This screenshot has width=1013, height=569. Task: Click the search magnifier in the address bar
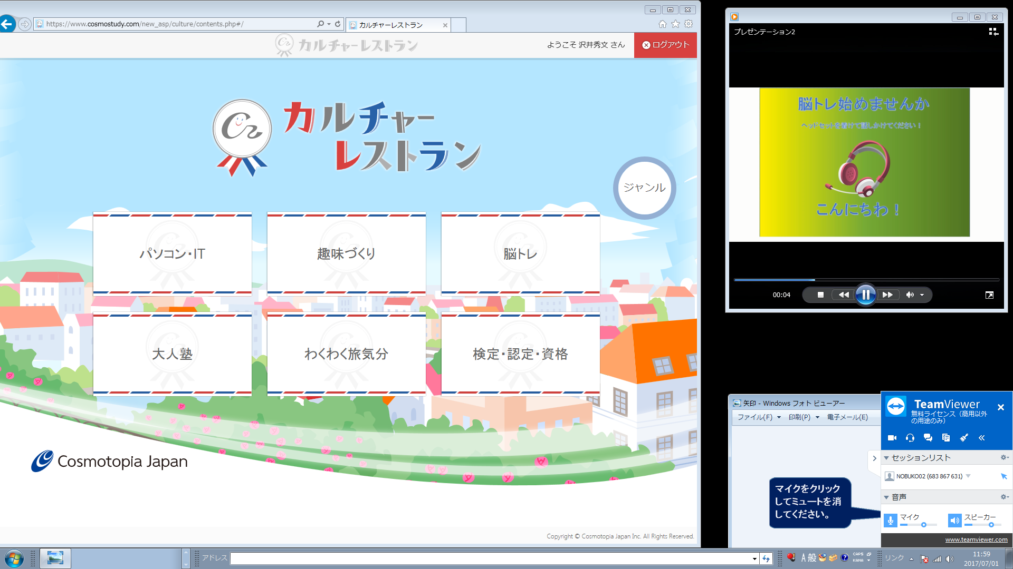(x=320, y=24)
